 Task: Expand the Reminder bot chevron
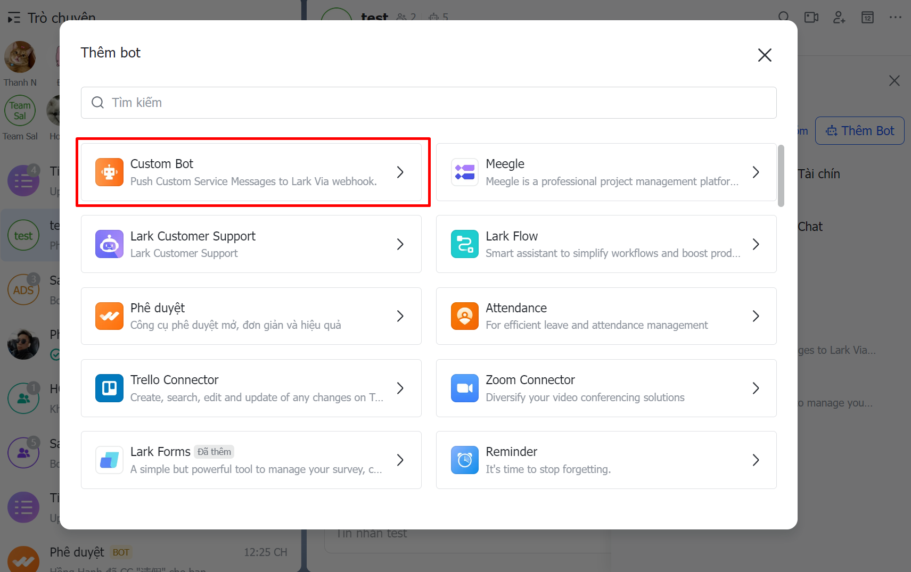[756, 460]
